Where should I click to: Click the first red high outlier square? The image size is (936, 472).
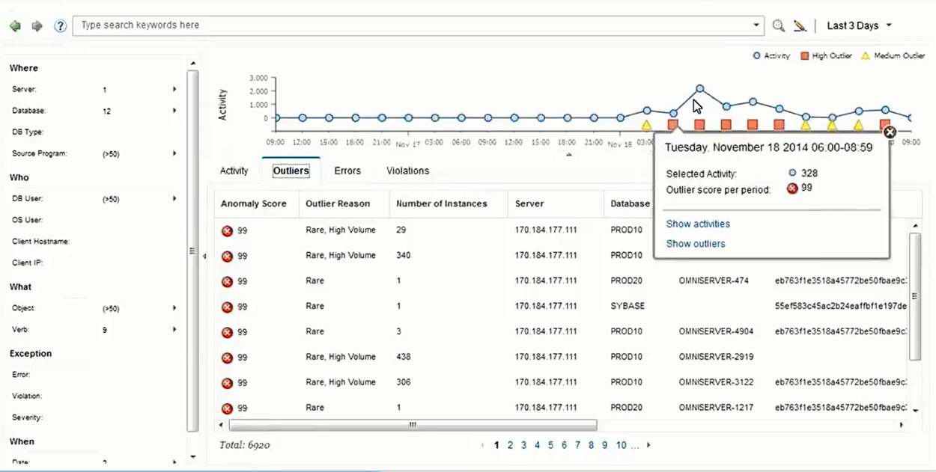coord(673,125)
